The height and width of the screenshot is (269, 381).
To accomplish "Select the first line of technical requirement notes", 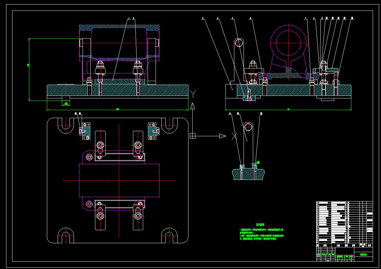I will 261,229.
